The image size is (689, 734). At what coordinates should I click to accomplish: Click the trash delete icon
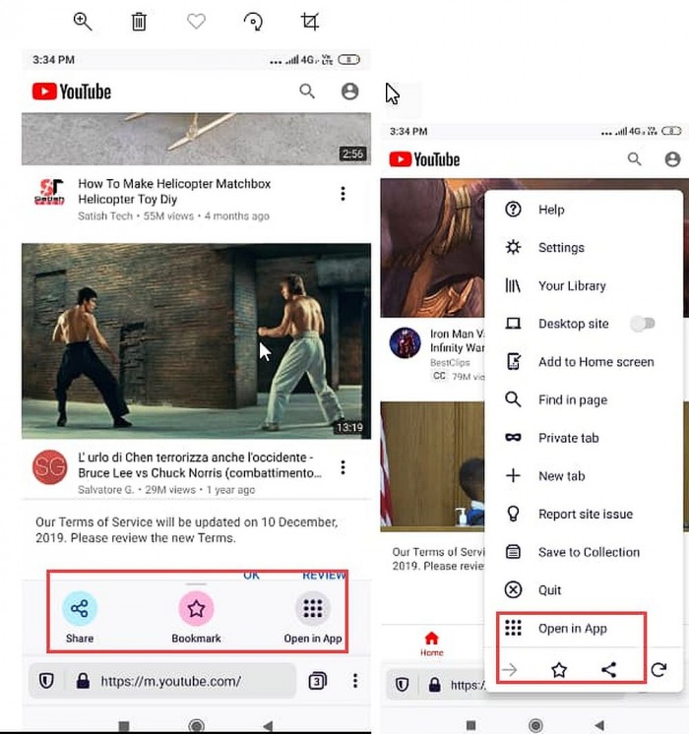pos(140,22)
